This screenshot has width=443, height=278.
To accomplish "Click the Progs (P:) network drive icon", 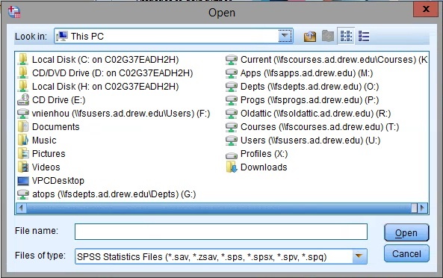I will coord(232,100).
